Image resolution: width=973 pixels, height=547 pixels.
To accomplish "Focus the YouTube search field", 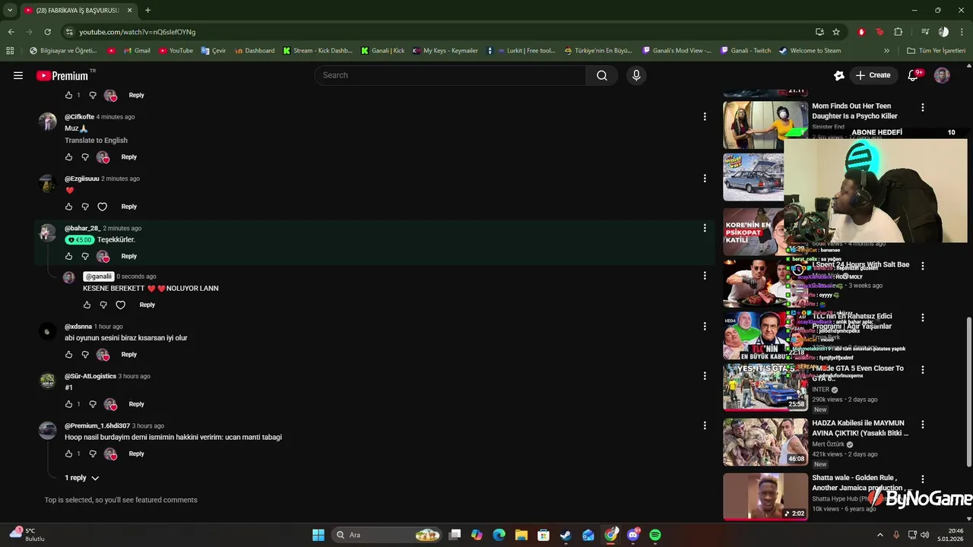I will (450, 75).
